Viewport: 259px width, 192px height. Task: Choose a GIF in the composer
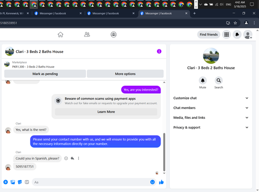pyautogui.click(x=27, y=182)
